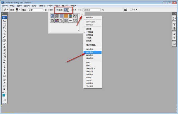This screenshot has width=178, height=114.
Task: Open Paragraph panel in right dock
Action: [174, 38]
